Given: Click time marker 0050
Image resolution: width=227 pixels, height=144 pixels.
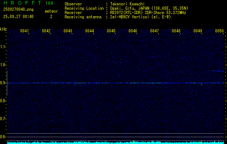Looking at the screenshot, I should coord(219,31).
